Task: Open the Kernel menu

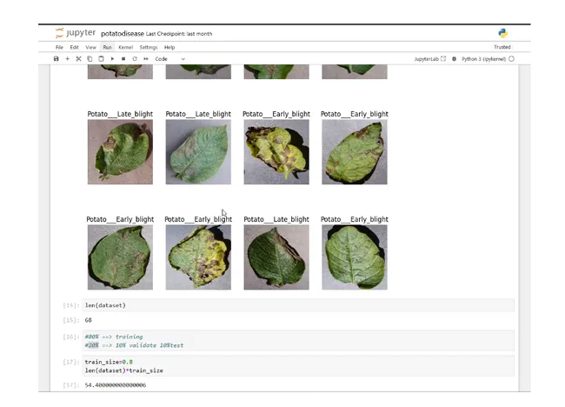Action: tap(126, 47)
